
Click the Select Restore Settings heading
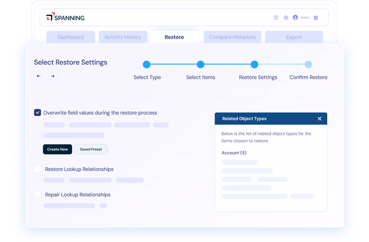71,62
